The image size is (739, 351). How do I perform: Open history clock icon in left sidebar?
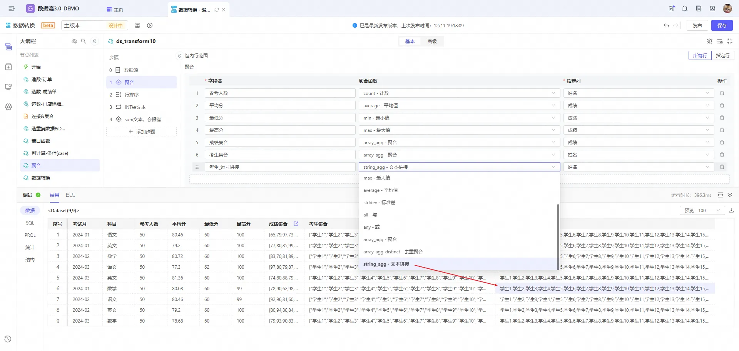click(x=8, y=339)
